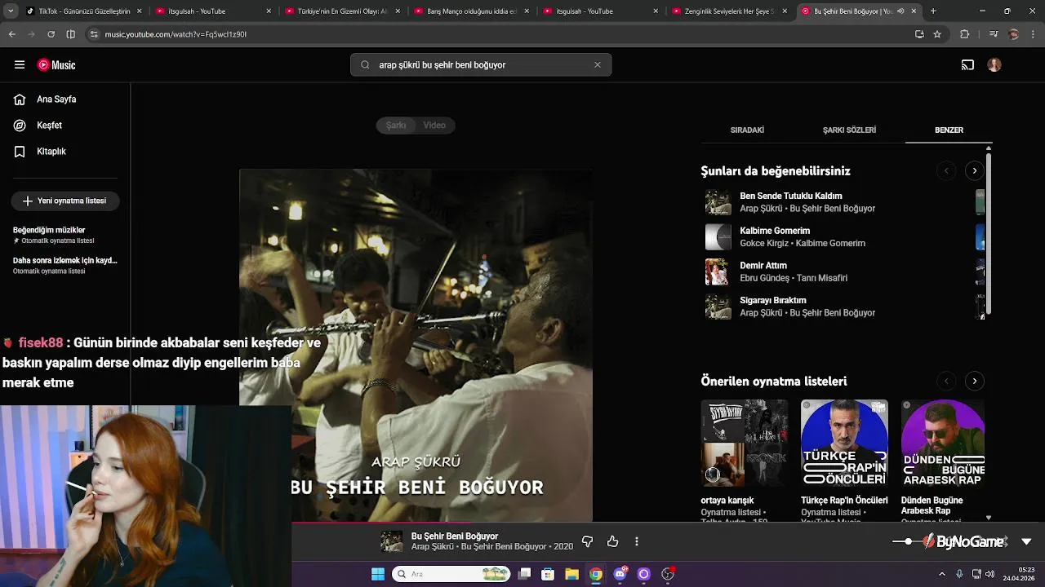Clear the search box text
The width and height of the screenshot is (1045, 587).
(597, 64)
